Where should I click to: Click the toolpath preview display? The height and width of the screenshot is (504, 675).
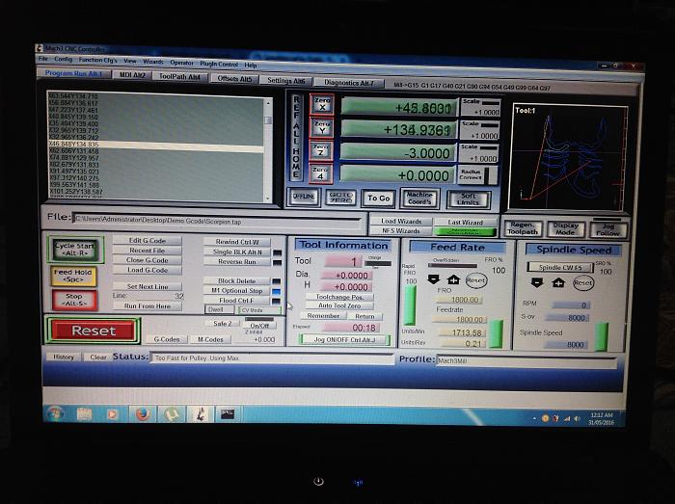pos(569,157)
